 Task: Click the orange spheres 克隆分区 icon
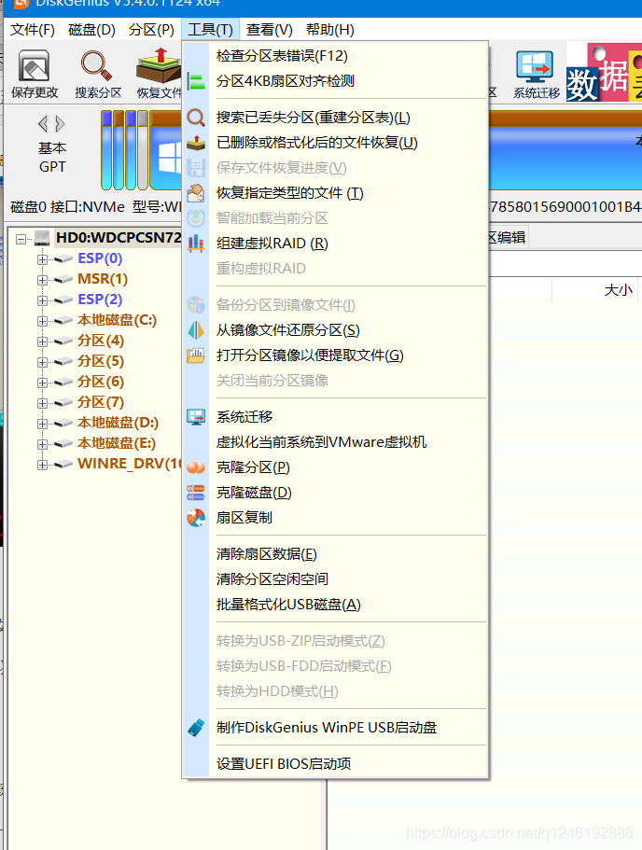pyautogui.click(x=196, y=467)
